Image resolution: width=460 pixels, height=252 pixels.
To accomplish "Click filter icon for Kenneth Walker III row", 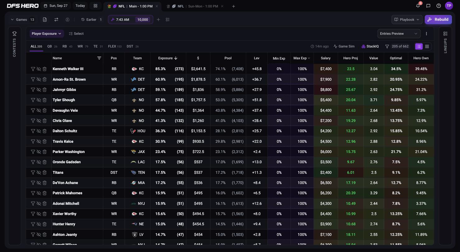I will 33,69.
